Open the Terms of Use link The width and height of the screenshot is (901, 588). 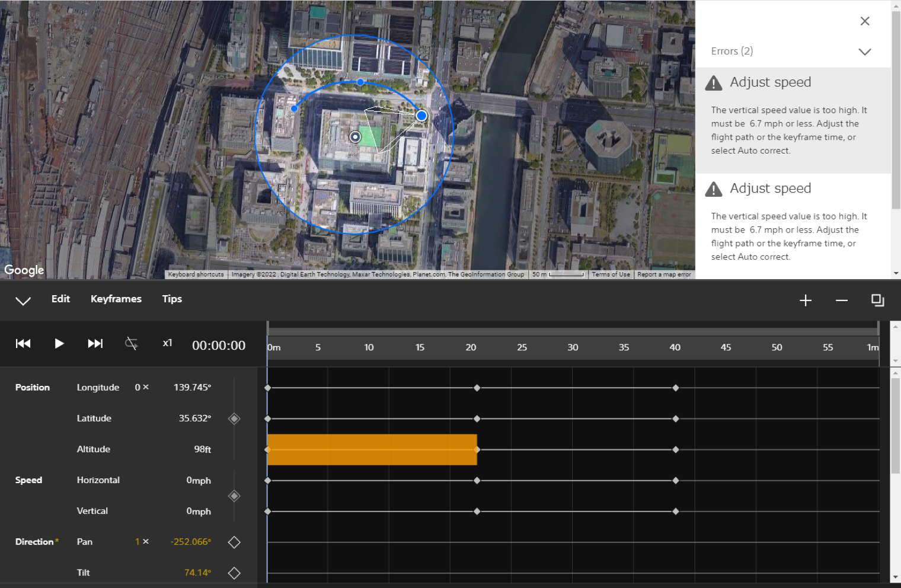tap(611, 274)
